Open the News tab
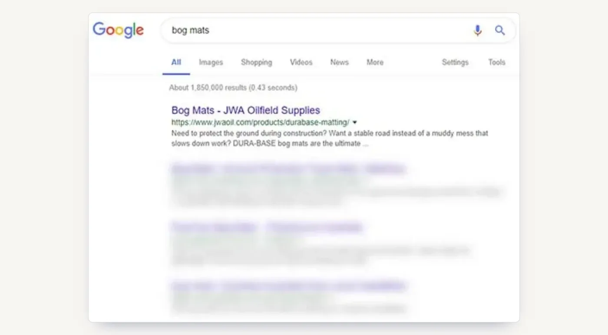Viewport: 608px width, 335px height. click(x=339, y=62)
